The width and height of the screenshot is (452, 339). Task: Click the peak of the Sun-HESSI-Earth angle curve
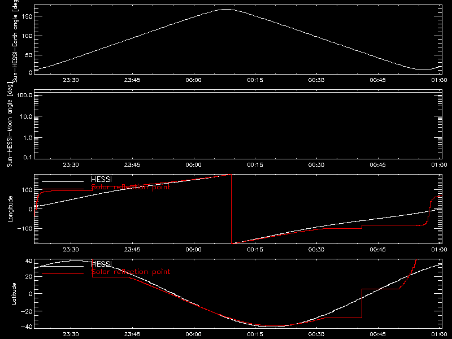[227, 10]
